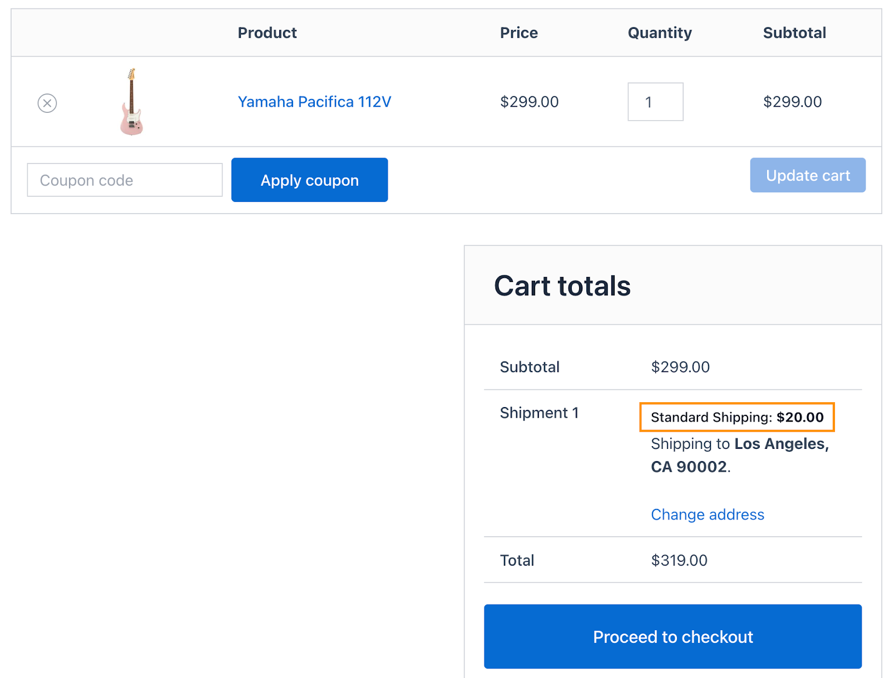Click the Subtotal column header in product table
The image size is (890, 678).
pos(794,33)
